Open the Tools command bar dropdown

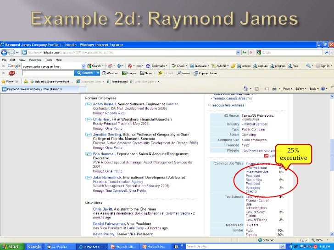(314, 89)
